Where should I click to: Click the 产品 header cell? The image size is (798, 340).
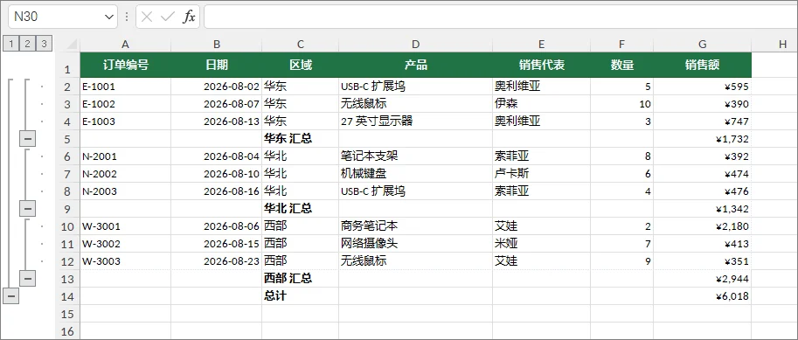(x=415, y=66)
